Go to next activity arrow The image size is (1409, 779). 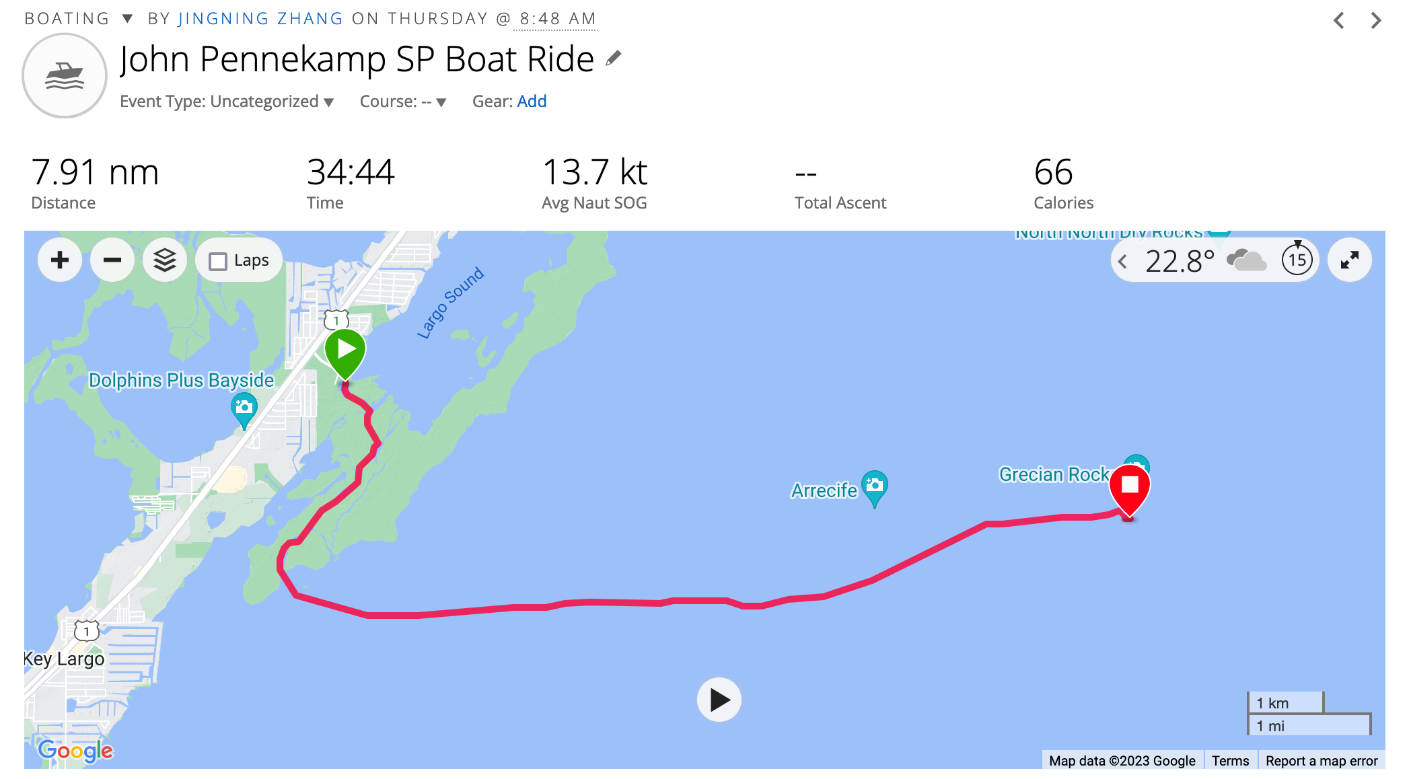(1376, 20)
